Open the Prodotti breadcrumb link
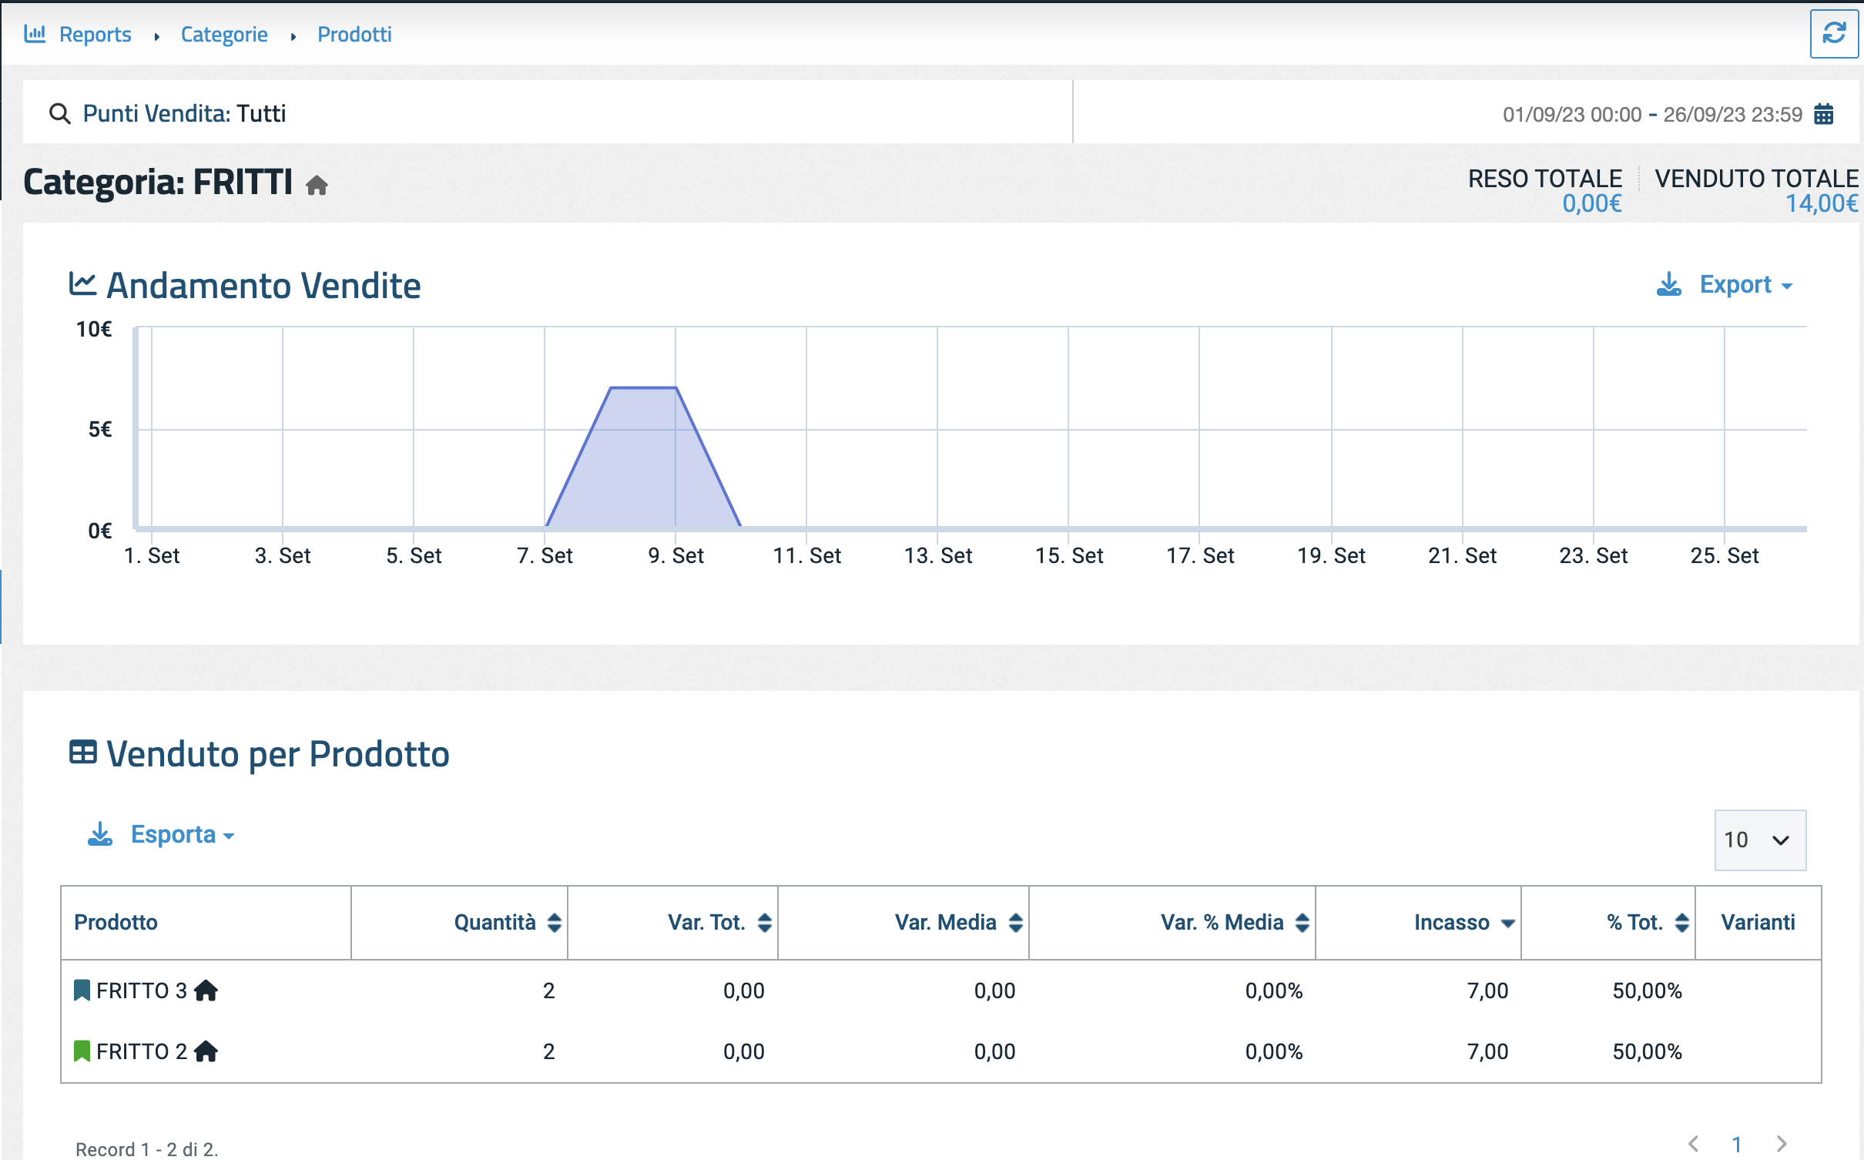Viewport: 1864px width, 1160px height. pos(354,34)
